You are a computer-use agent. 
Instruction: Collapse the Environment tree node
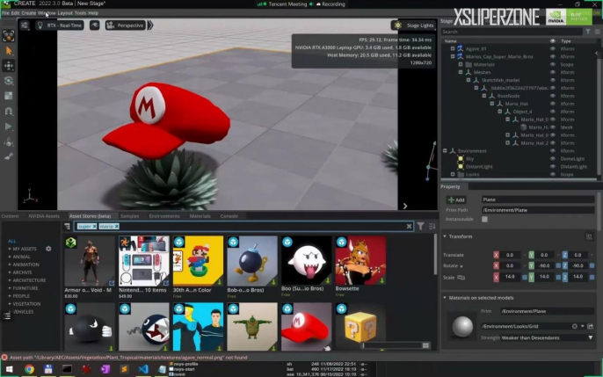coord(446,151)
